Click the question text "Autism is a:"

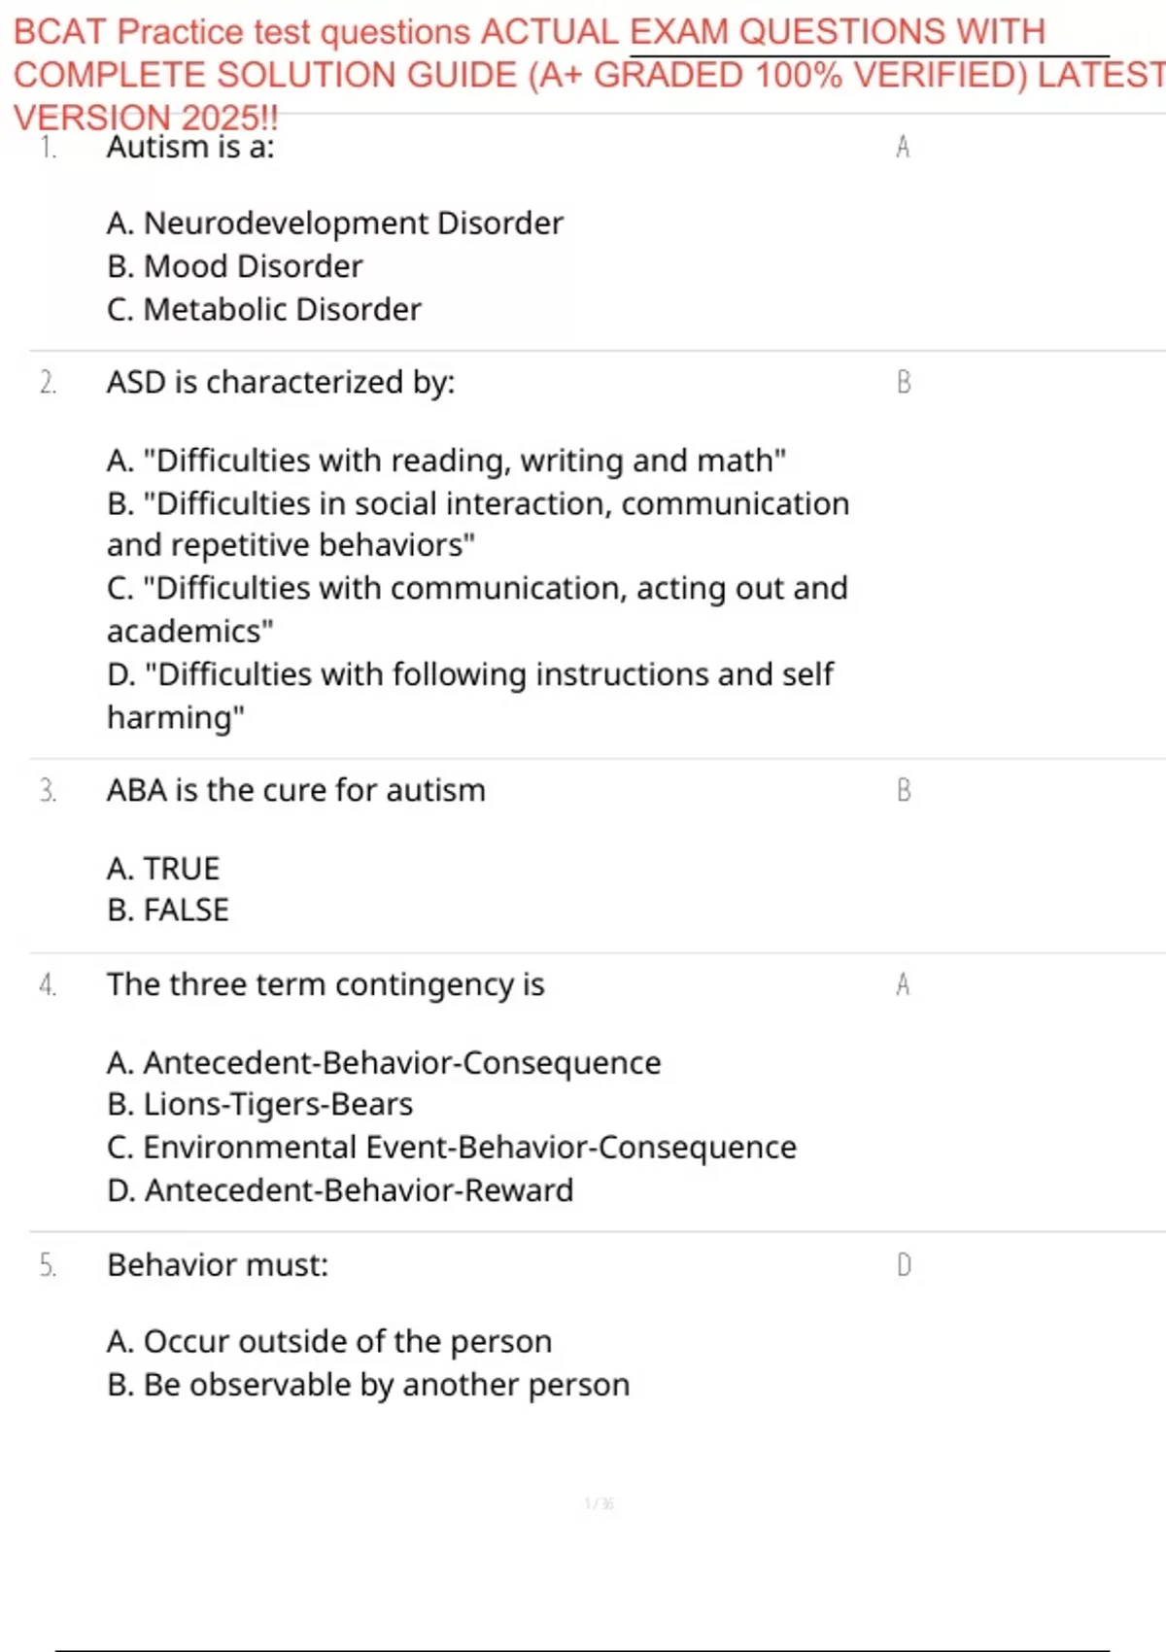[x=190, y=147]
